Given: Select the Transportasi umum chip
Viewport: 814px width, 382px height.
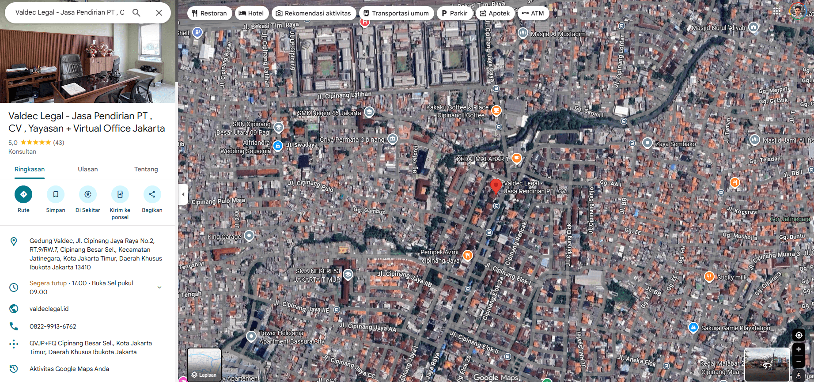Looking at the screenshot, I should [396, 13].
